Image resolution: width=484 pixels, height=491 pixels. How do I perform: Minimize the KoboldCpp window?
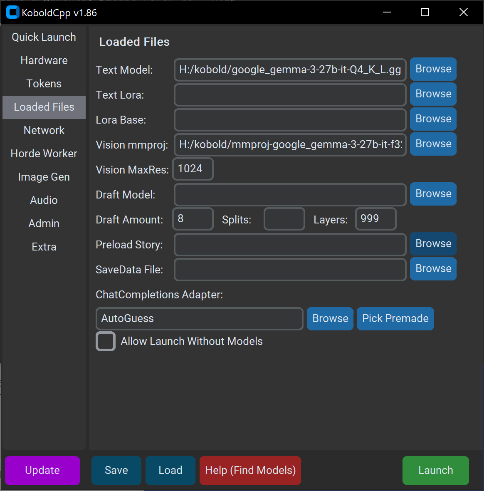click(387, 12)
